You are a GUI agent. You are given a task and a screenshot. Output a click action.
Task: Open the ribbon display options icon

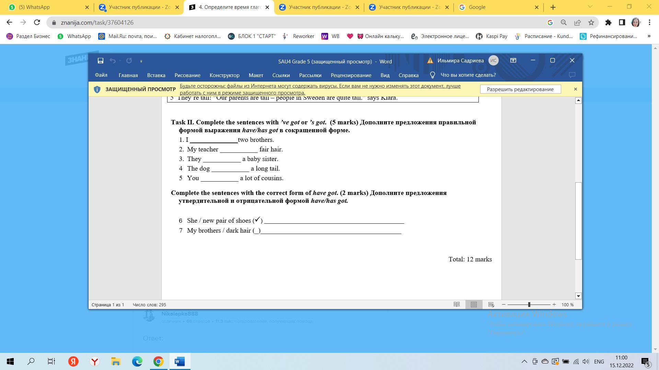(x=513, y=60)
